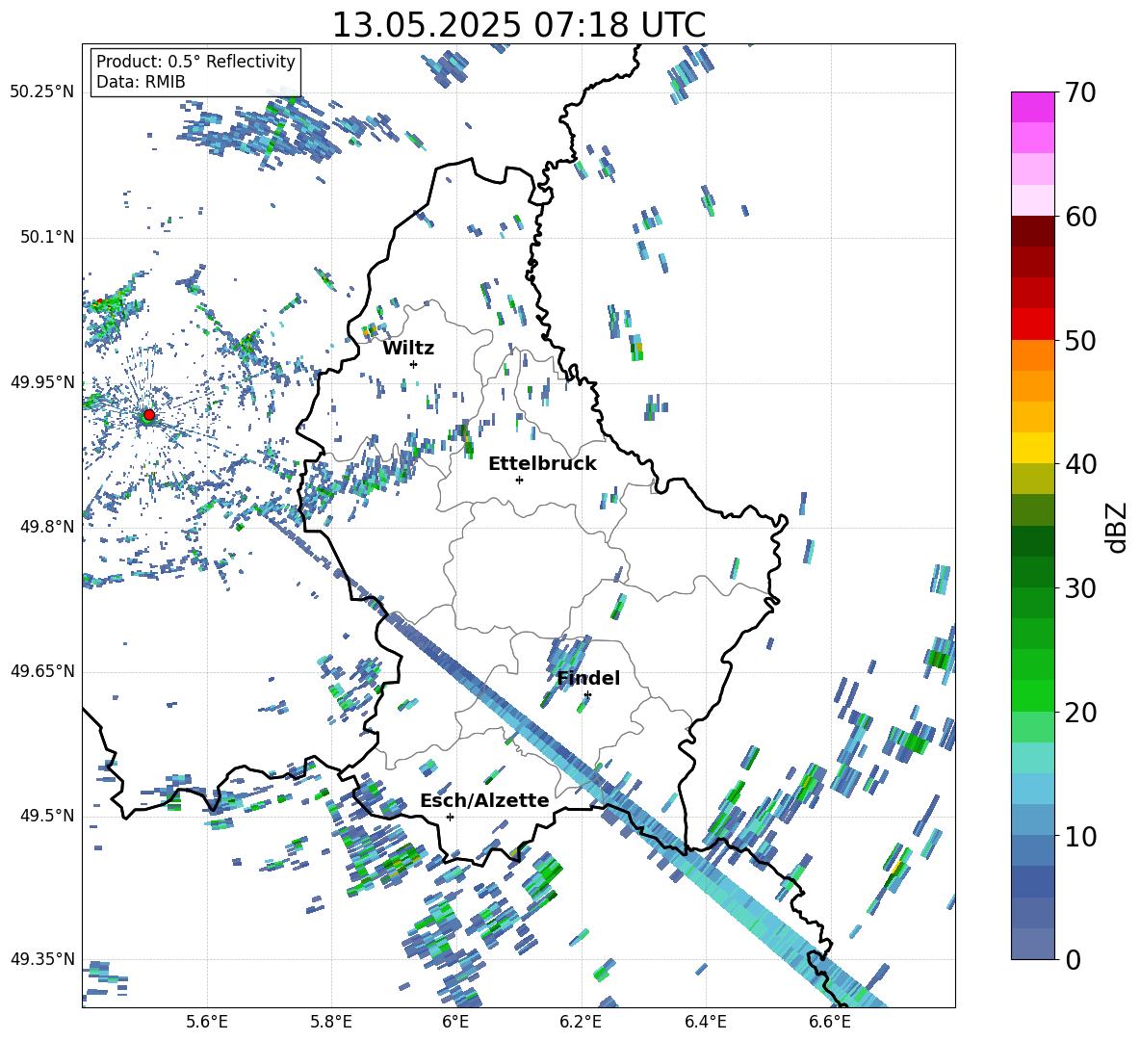The image size is (1140, 1041).
Task: Click the cross marker below Ettelbruck
Action: tap(519, 480)
